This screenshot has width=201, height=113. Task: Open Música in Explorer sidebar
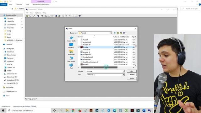point(9,64)
